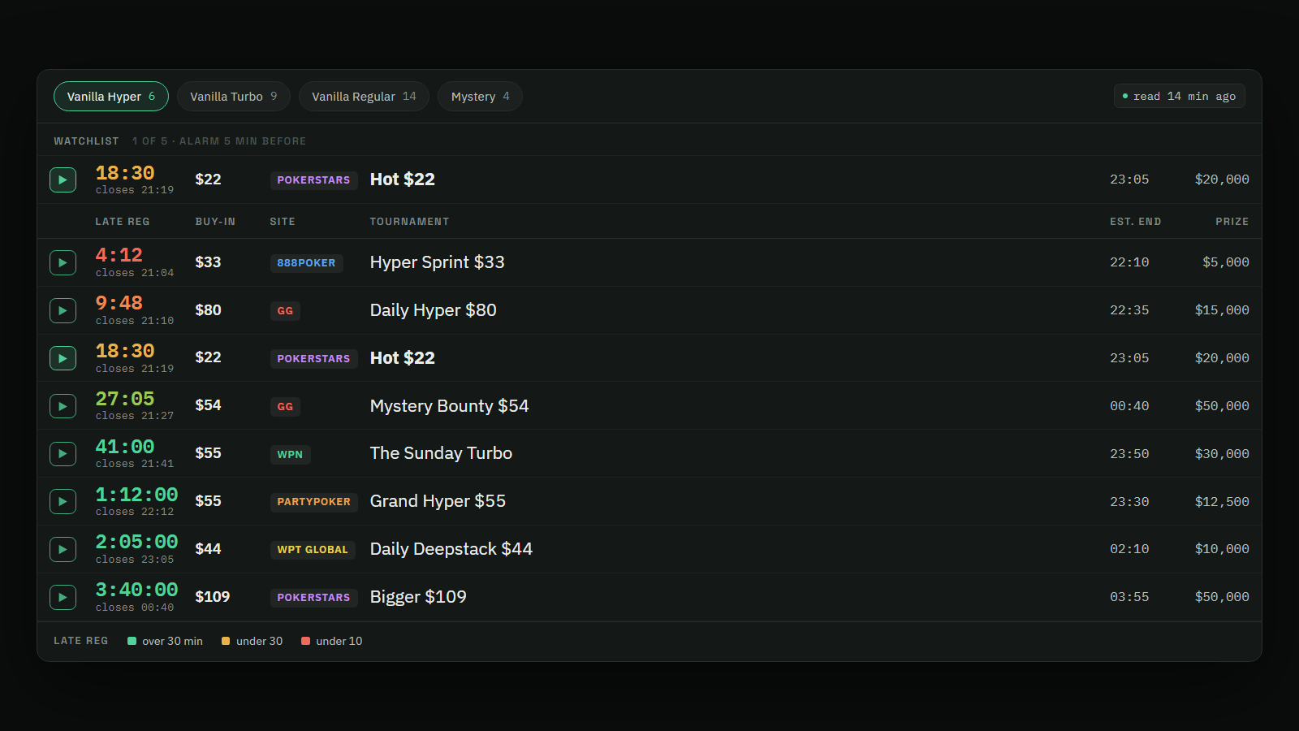Click the PARTYPOKER site badge

click(x=313, y=502)
